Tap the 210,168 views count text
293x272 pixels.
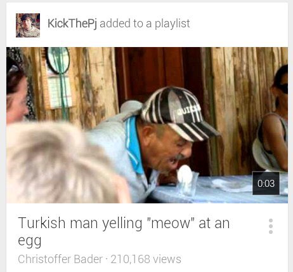(x=146, y=259)
